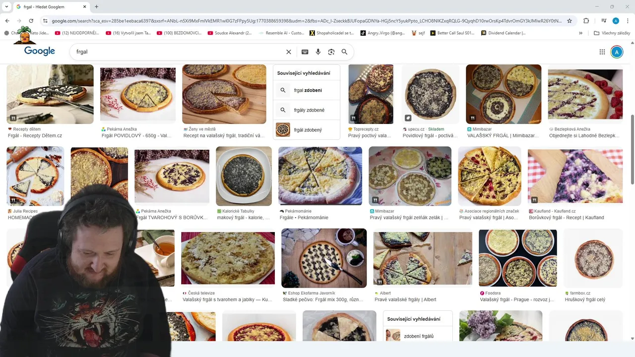Open the Chrome three-dot menu
The width and height of the screenshot is (635, 357).
pos(628,21)
